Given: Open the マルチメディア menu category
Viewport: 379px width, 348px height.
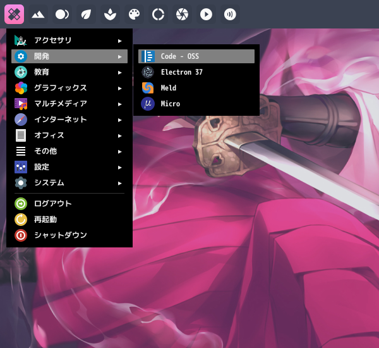Looking at the screenshot, I should [x=69, y=104].
